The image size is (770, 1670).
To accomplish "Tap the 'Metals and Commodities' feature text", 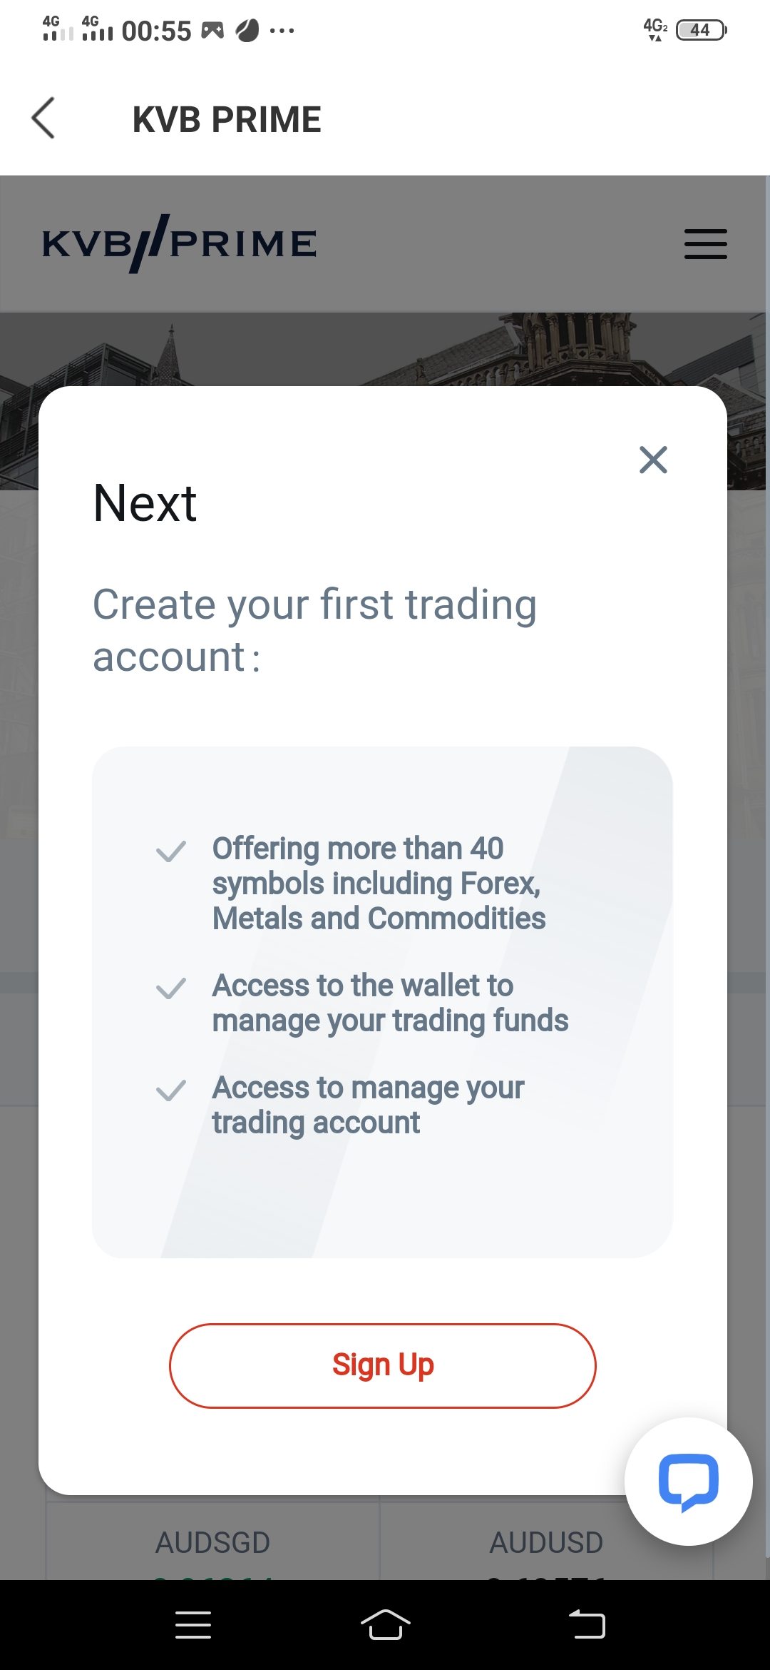I will (x=379, y=918).
